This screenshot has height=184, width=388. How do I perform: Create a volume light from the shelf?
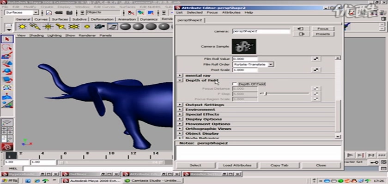click(87, 26)
